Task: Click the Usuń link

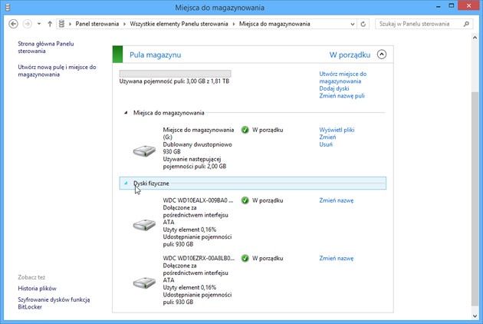Action: (326, 144)
